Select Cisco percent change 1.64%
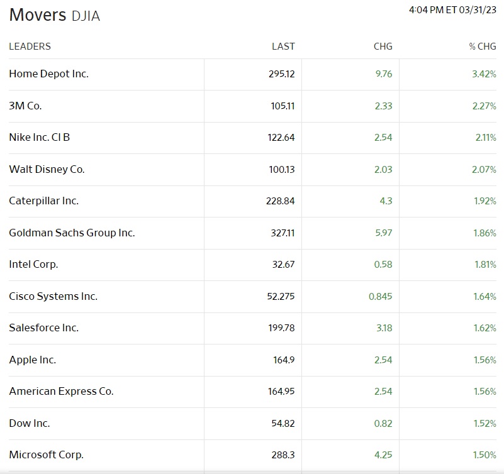 (484, 296)
